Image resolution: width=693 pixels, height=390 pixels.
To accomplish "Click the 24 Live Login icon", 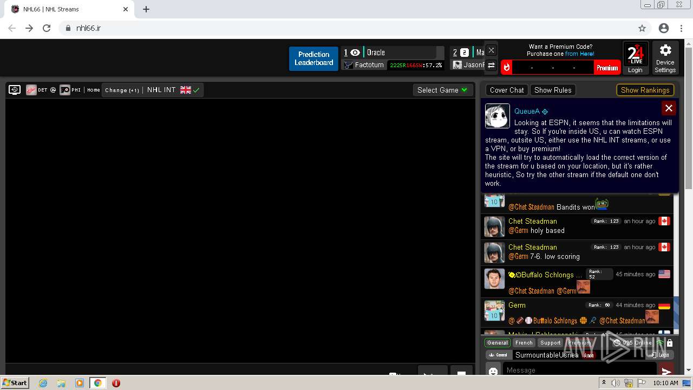I will pos(636,58).
